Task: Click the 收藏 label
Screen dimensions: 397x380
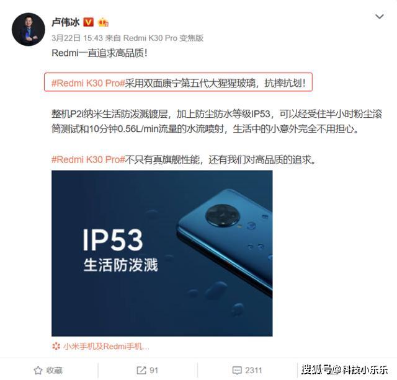Action: coord(54,370)
